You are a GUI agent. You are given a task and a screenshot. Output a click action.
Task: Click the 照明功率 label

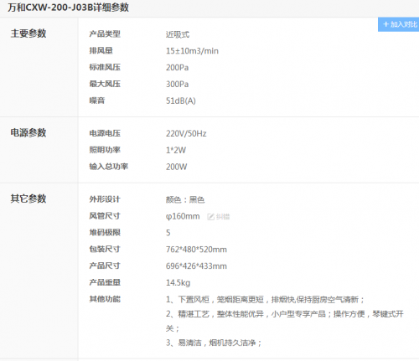[105, 150]
